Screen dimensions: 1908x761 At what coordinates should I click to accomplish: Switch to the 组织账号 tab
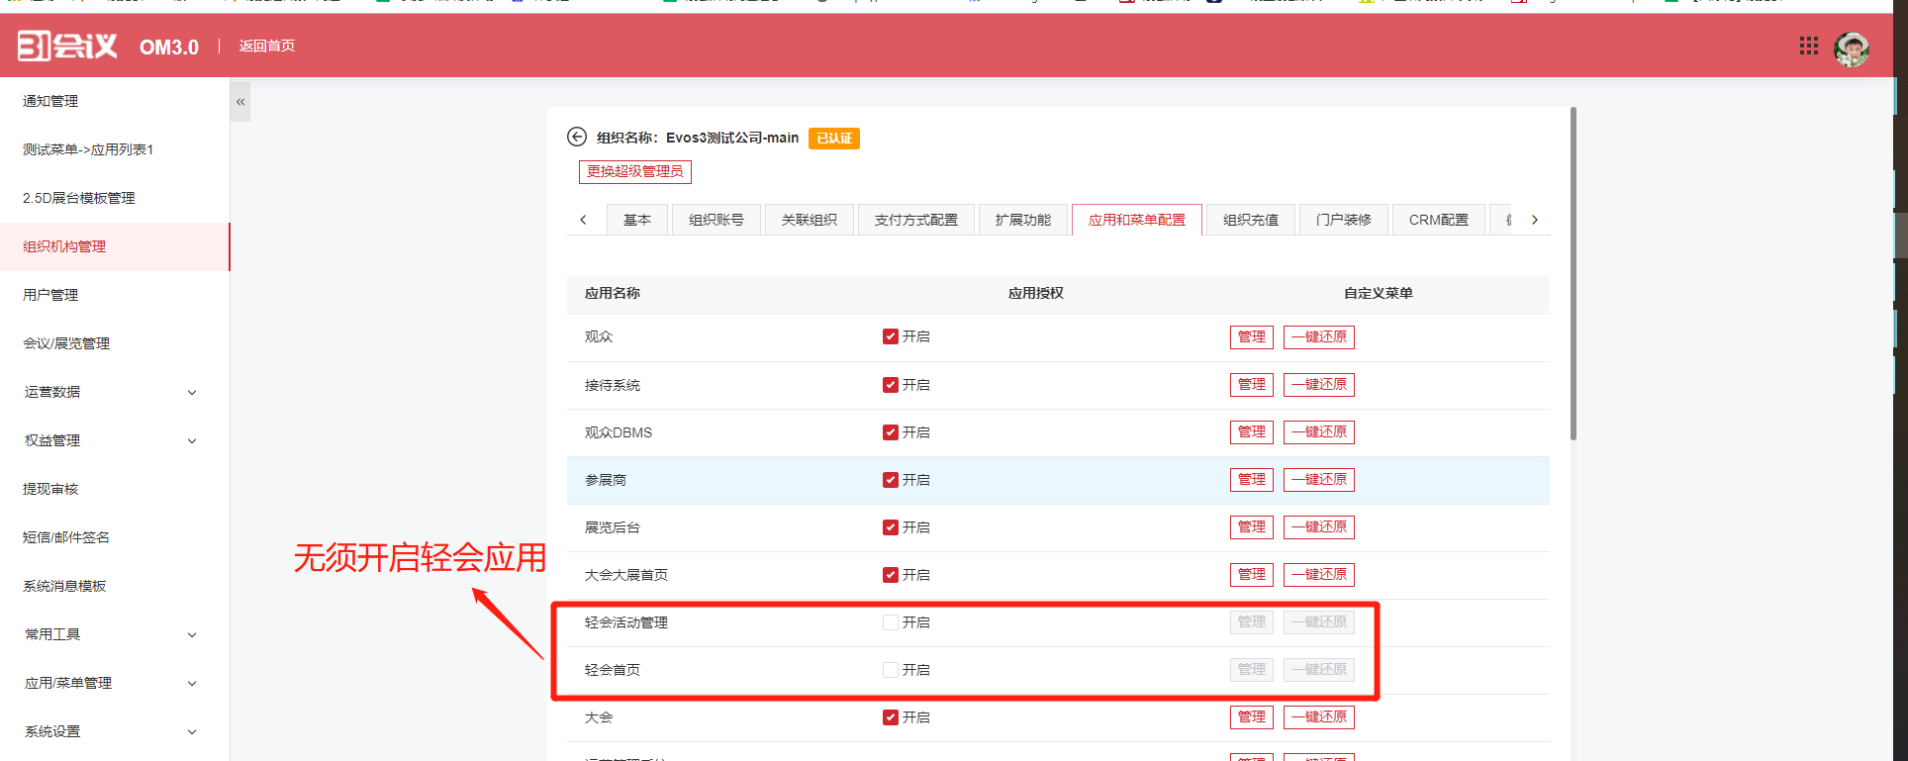click(x=716, y=220)
